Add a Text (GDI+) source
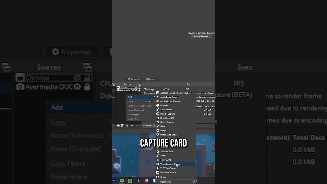The height and width of the screenshot is (184, 327). coord(176,160)
